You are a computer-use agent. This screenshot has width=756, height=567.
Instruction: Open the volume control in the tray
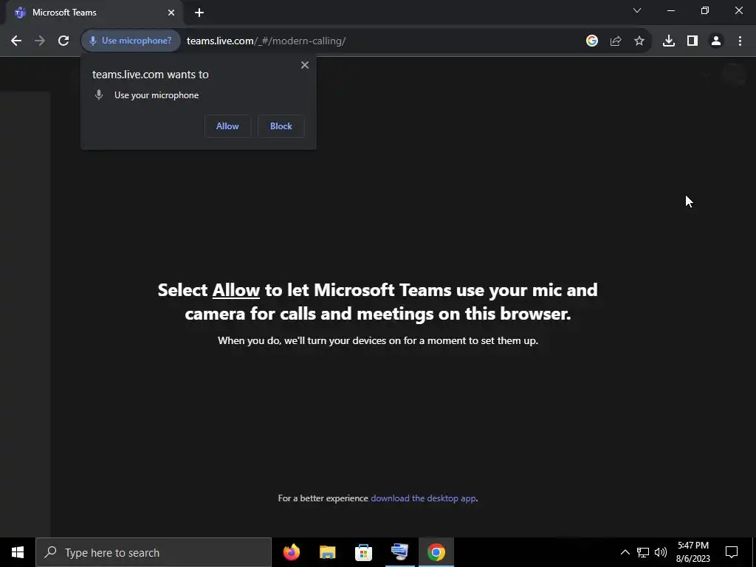click(661, 552)
